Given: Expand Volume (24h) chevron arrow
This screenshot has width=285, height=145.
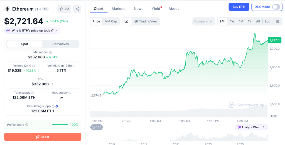Looking at the screenshot, I should click(x=38, y=70).
